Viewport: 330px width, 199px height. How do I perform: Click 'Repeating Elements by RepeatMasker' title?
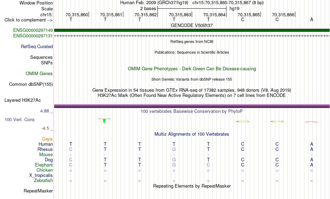click(x=192, y=186)
